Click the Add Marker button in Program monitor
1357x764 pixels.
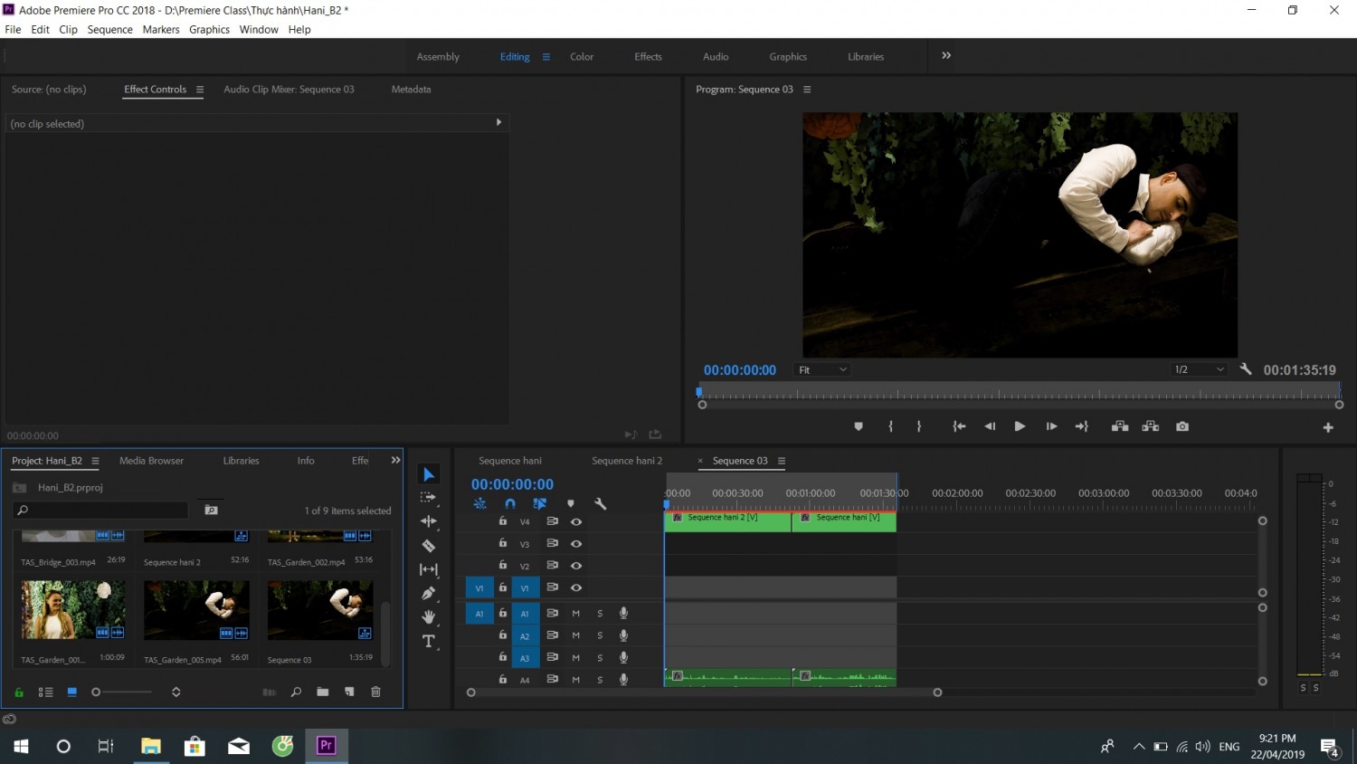tap(859, 426)
